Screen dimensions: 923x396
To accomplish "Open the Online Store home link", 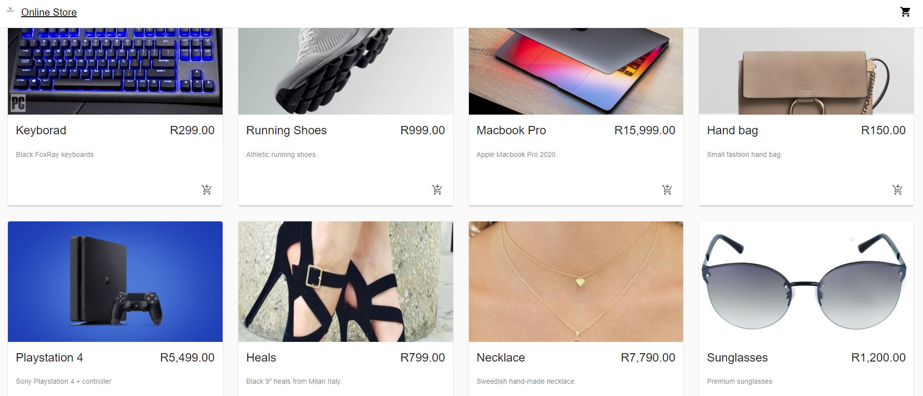I will 48,12.
